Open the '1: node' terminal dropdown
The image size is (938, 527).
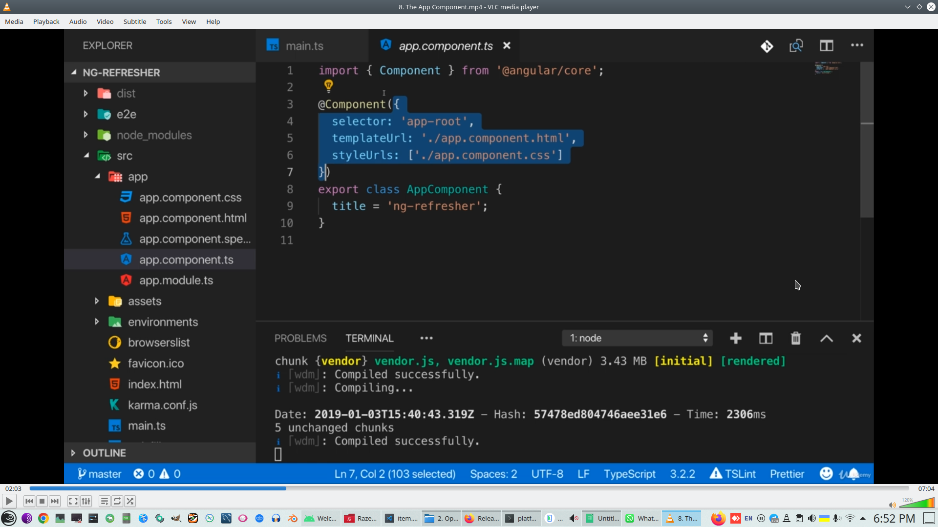click(x=638, y=338)
